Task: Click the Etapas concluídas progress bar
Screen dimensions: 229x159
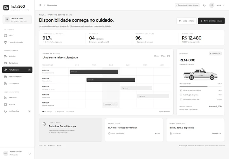Action: [x=200, y=86]
